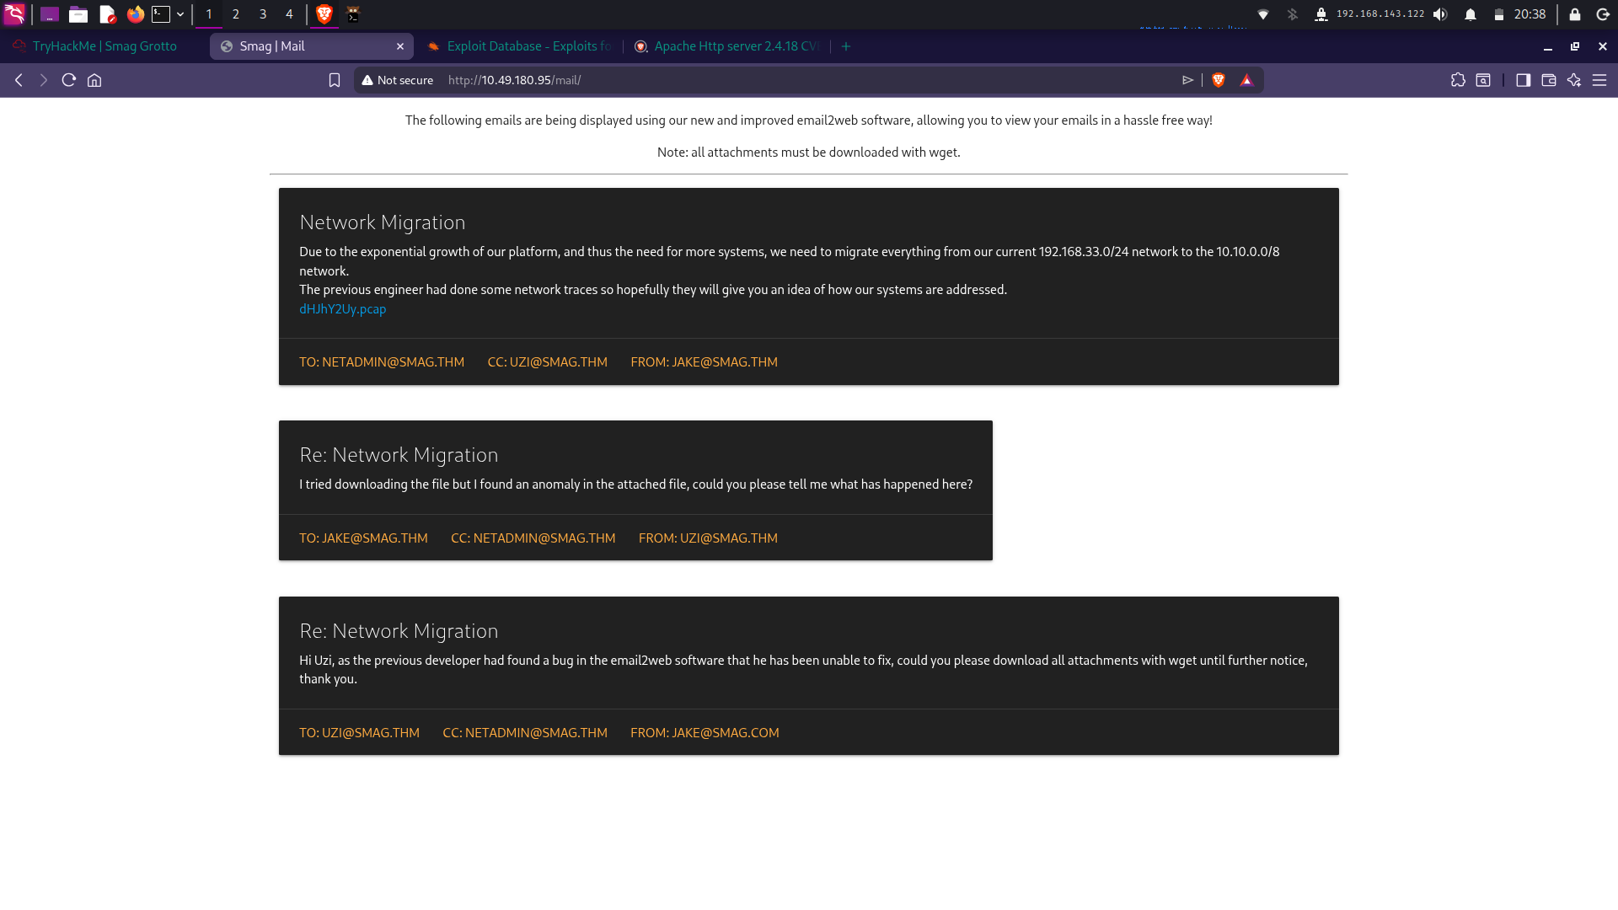Viewport: 1618px width, 910px height.
Task: Bookmark the current mail page
Action: pyautogui.click(x=335, y=80)
